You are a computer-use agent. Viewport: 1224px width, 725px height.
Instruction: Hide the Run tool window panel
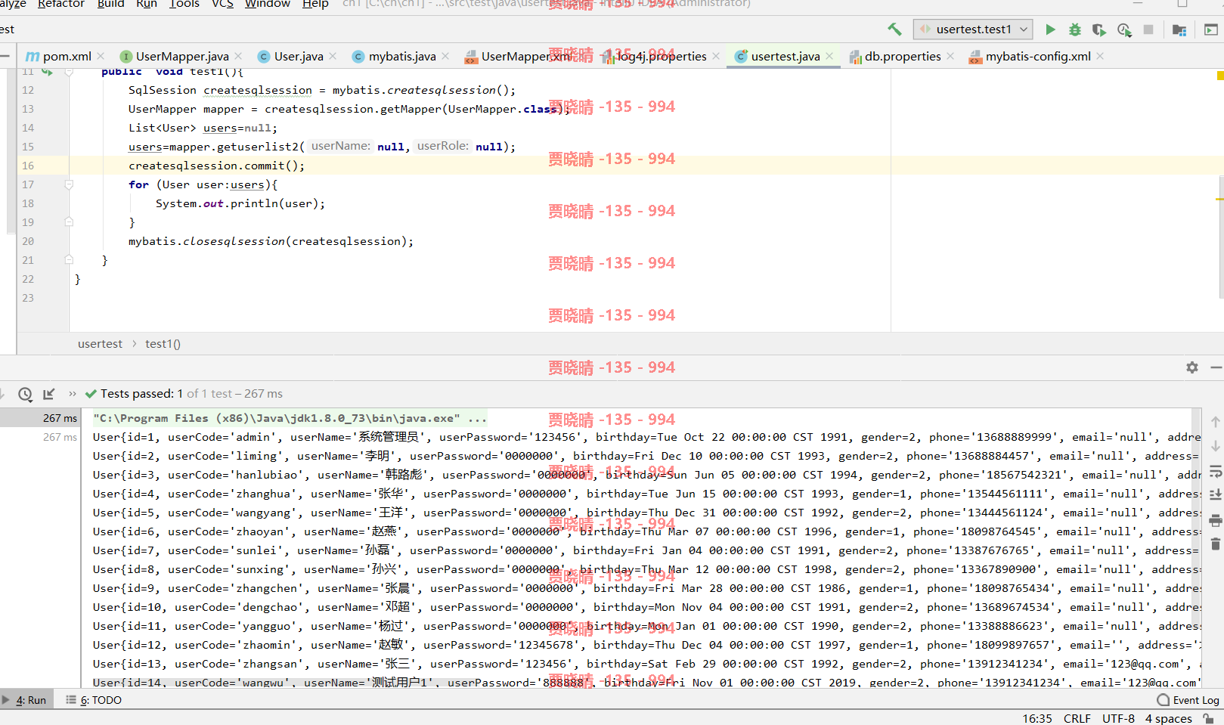(x=1216, y=367)
